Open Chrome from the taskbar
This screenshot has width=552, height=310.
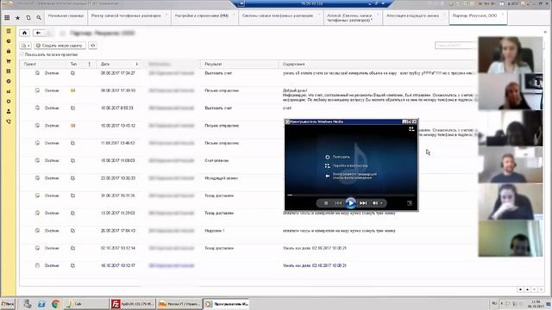point(55,304)
